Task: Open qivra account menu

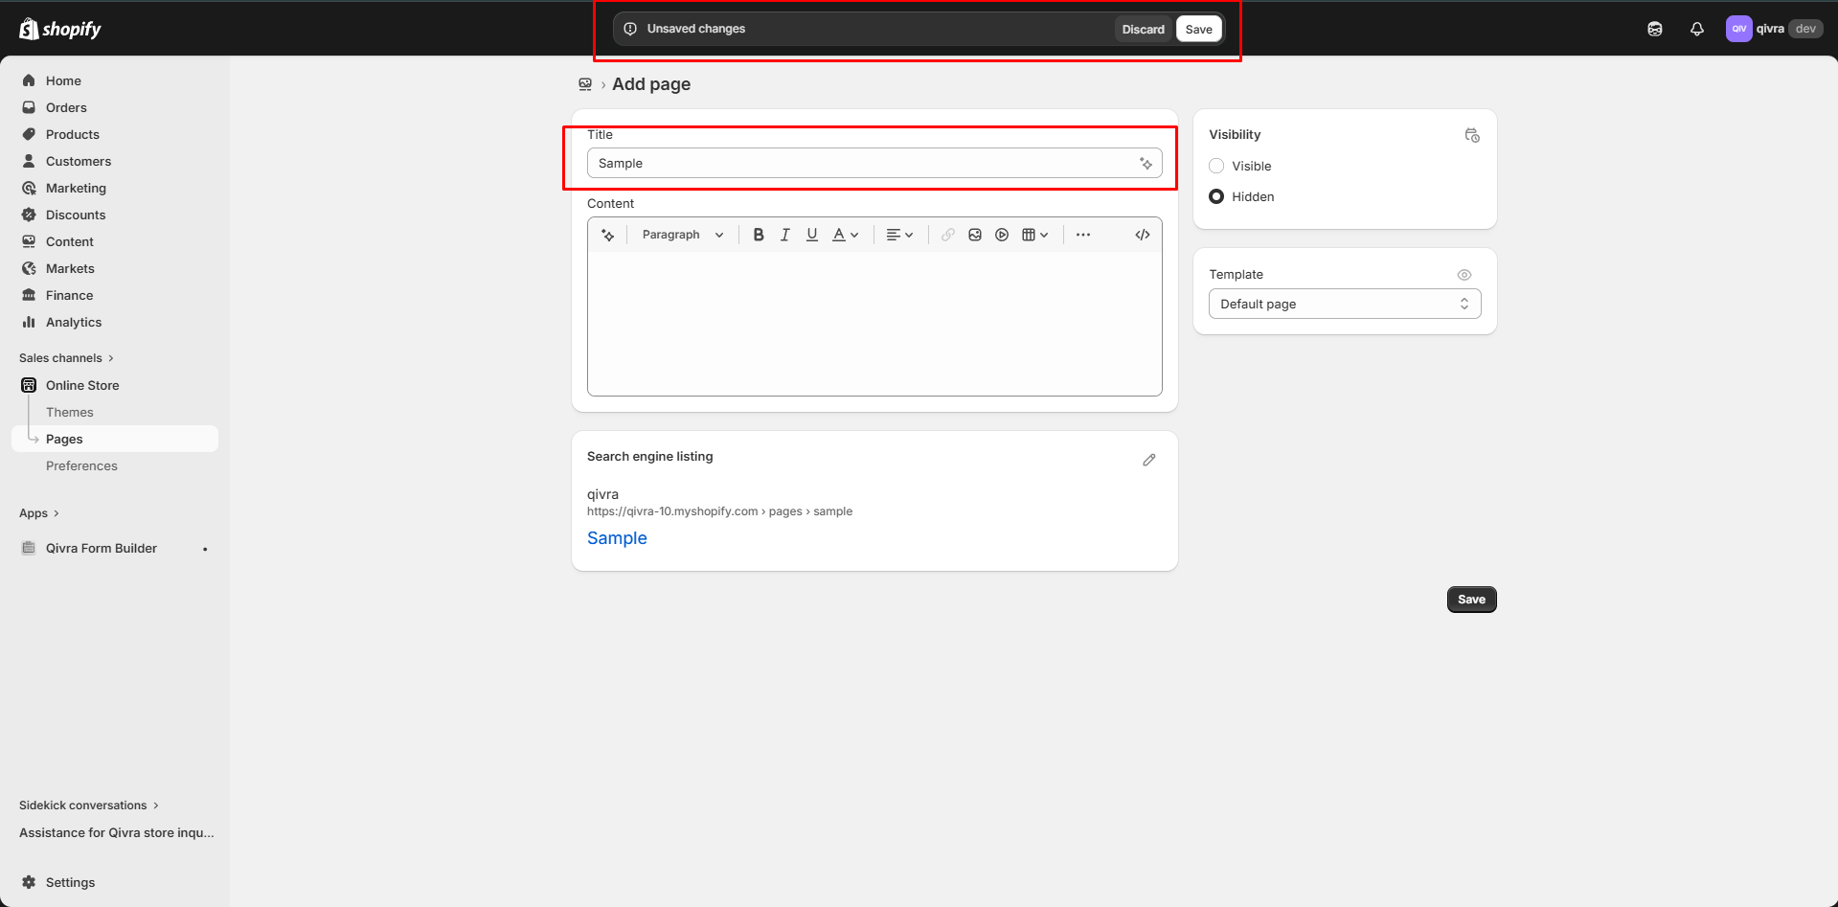Action: click(1774, 29)
